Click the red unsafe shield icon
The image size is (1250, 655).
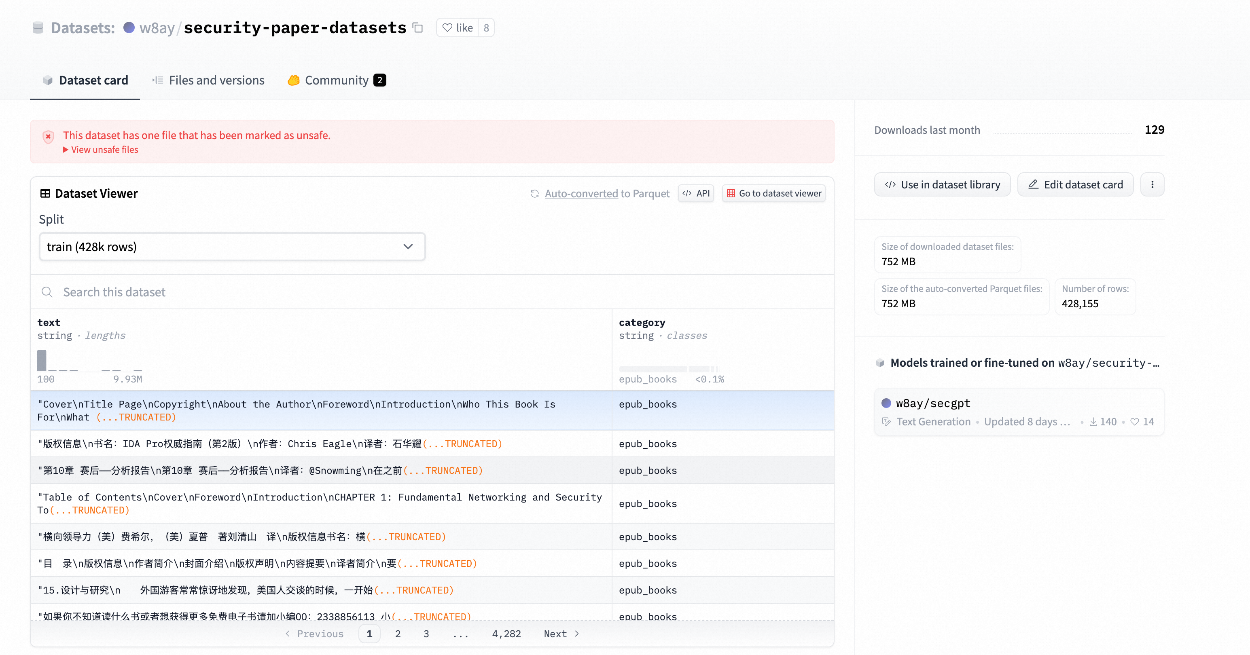48,137
